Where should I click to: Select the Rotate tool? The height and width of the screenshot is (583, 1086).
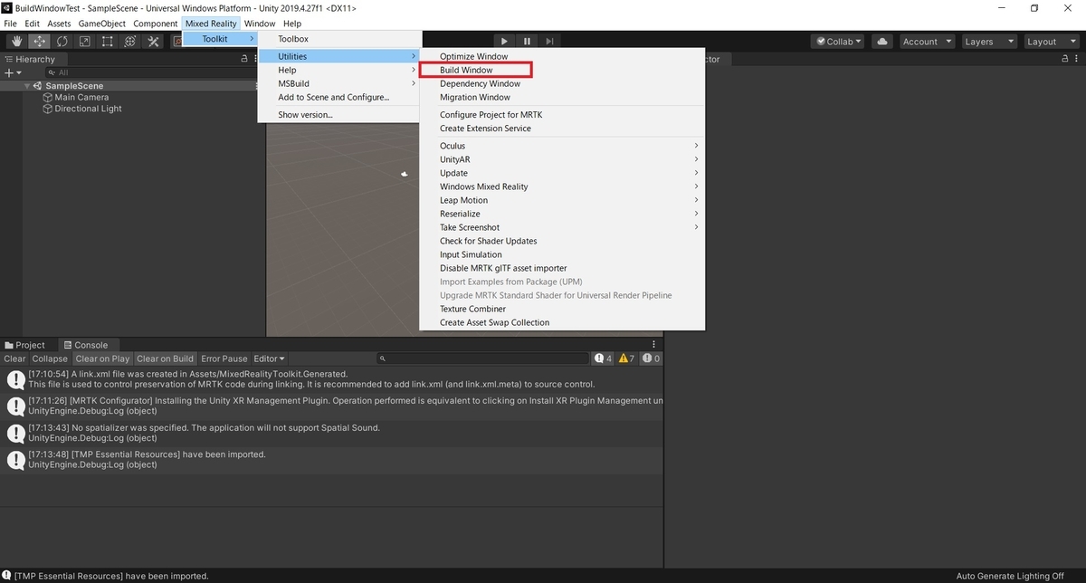tap(62, 42)
